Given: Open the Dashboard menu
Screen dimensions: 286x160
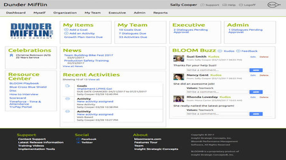Looking at the screenshot, I should coord(16,13).
